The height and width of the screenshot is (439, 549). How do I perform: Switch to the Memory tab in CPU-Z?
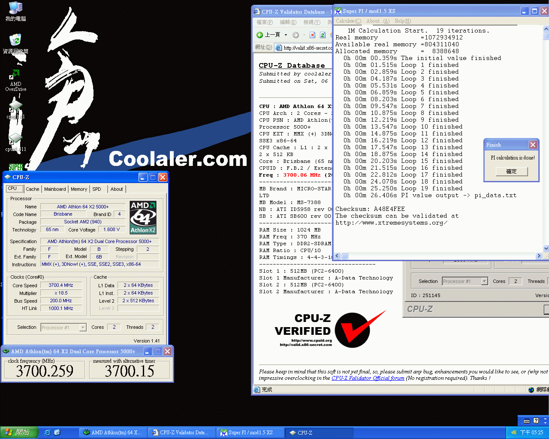[x=79, y=189]
